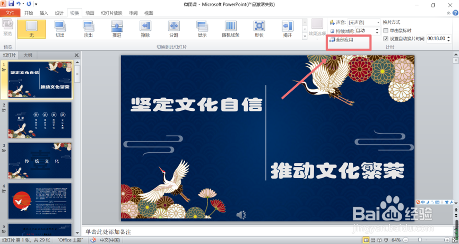Open Undo history dropdown arrow
Viewport: 459px width, 244px height.
(x=23, y=4)
